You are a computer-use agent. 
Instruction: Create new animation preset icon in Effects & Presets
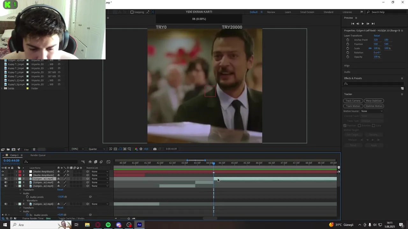pyautogui.click(x=402, y=89)
